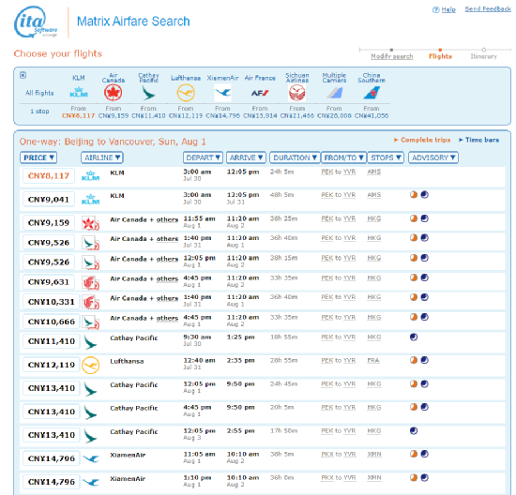Open the PRICE sort dropdown

coord(38,157)
